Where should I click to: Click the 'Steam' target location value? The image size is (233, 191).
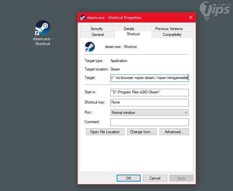click(x=115, y=69)
